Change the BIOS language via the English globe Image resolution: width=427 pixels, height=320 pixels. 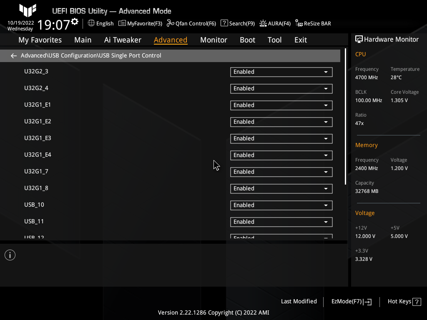tap(100, 24)
